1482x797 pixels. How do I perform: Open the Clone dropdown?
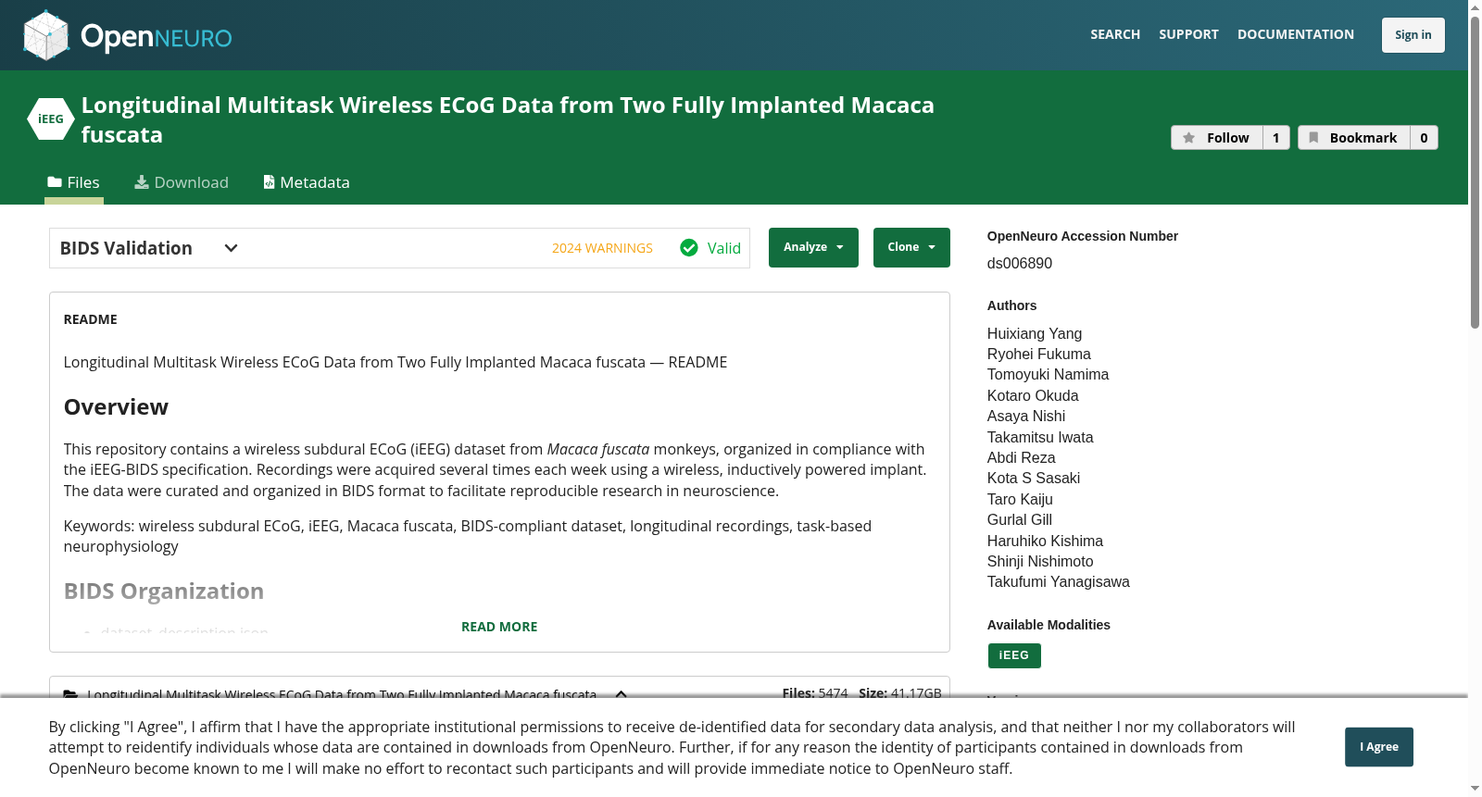911,247
